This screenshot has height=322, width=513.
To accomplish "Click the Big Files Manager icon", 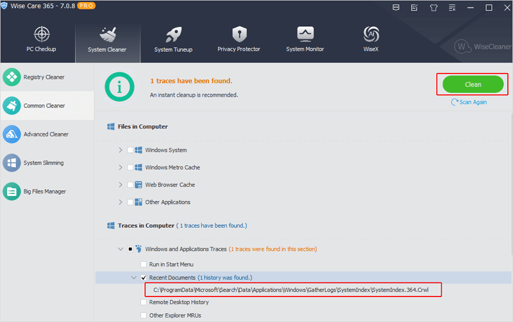I will point(12,191).
